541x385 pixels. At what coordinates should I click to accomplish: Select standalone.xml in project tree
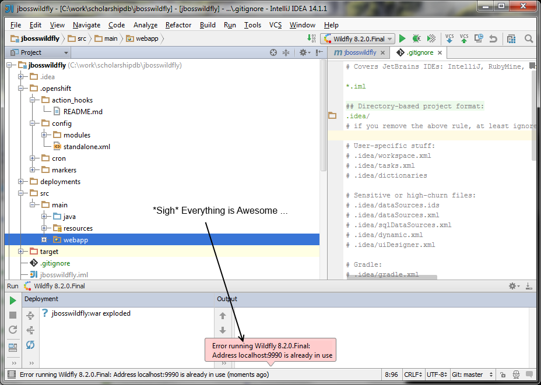(x=87, y=147)
